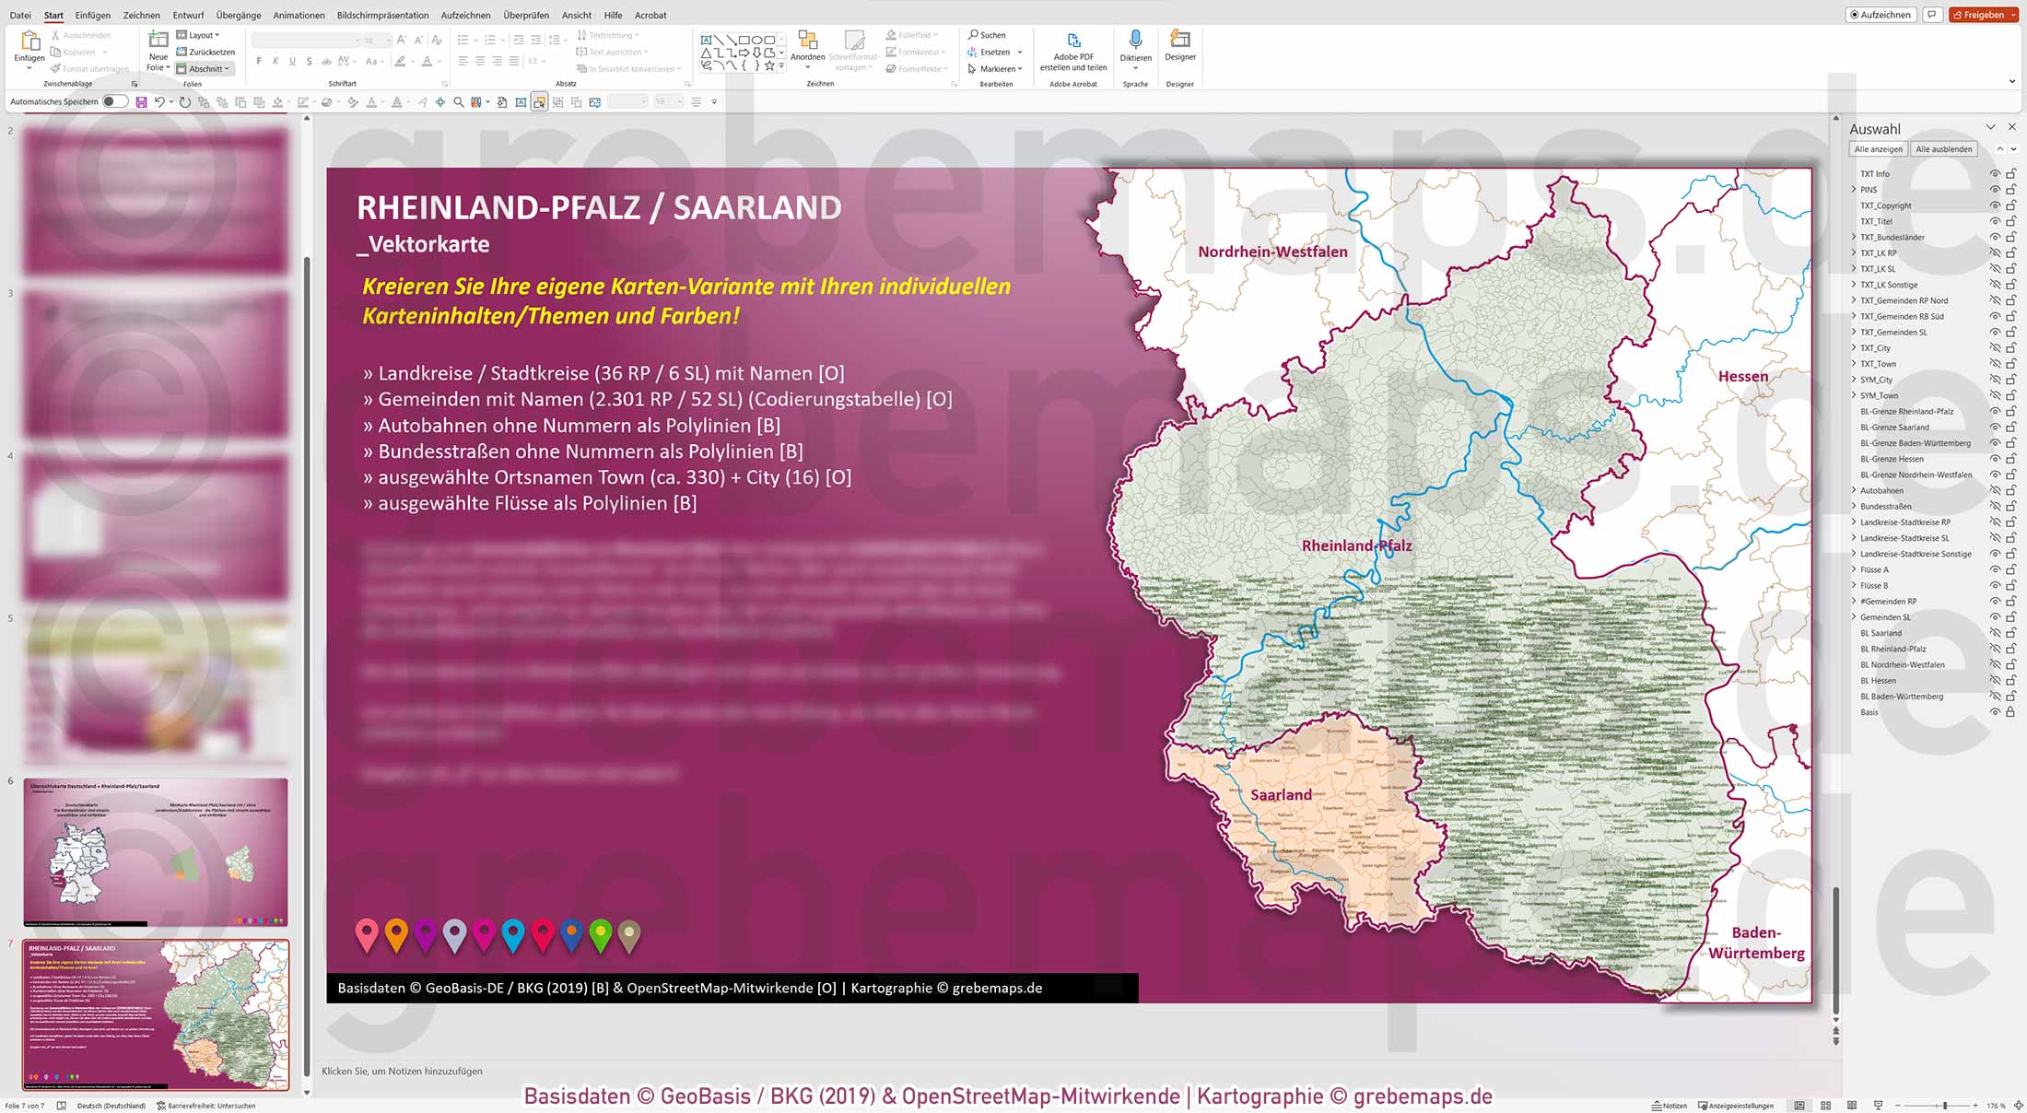
Task: Apply bold formatting with the F icon
Action: coord(261,60)
